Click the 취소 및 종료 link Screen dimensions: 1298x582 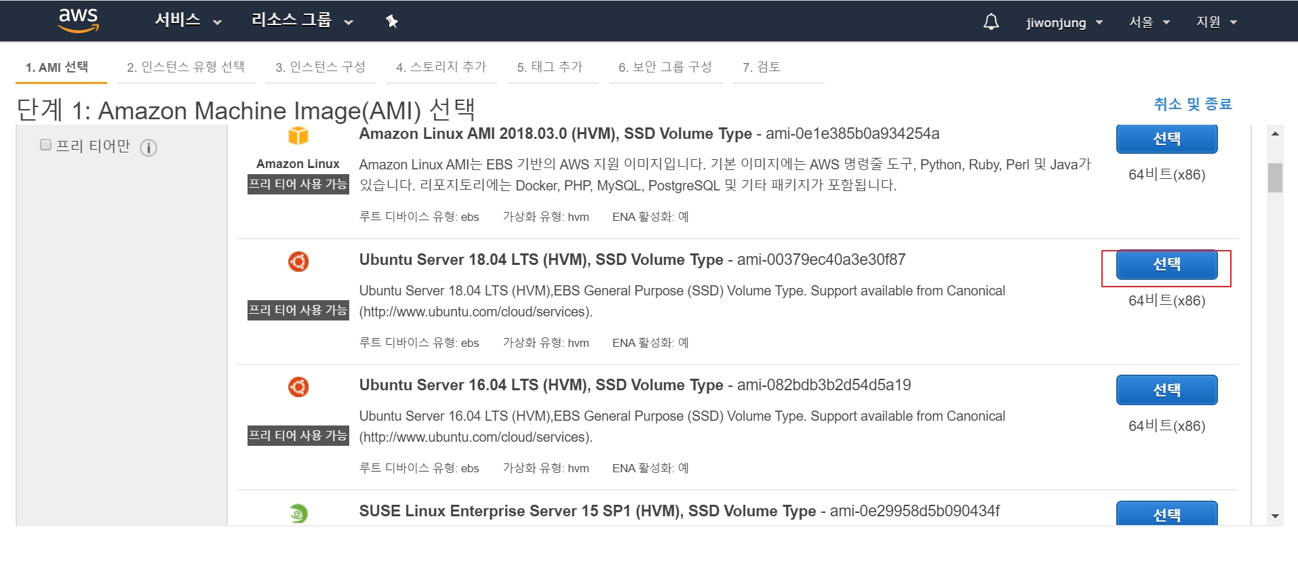[1193, 104]
